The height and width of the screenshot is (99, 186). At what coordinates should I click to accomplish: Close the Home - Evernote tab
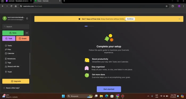[60, 1]
